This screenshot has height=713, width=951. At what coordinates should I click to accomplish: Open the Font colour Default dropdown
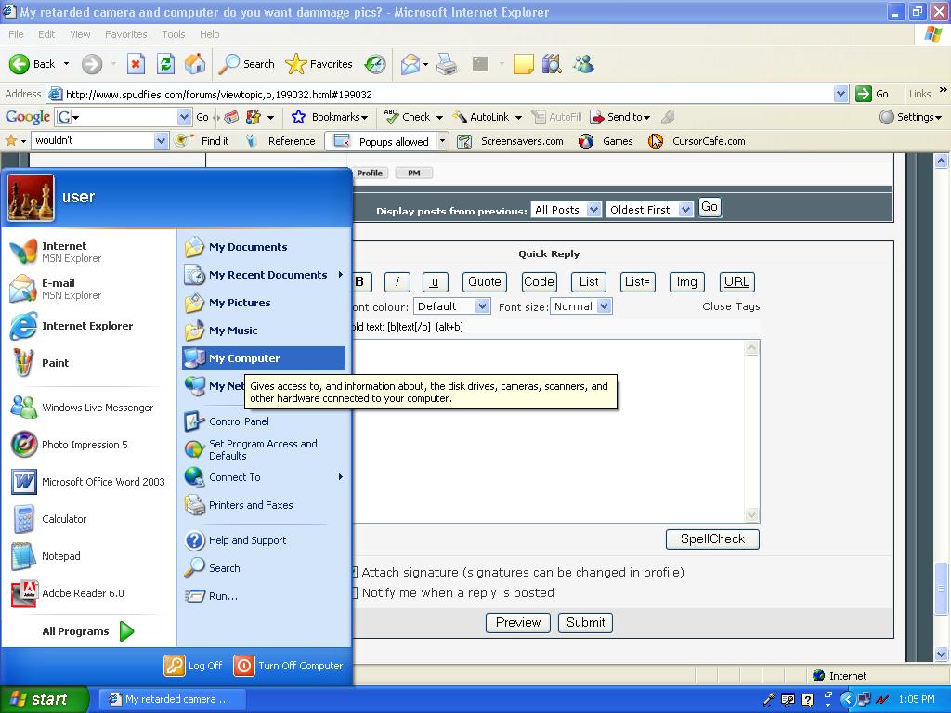pyautogui.click(x=451, y=306)
